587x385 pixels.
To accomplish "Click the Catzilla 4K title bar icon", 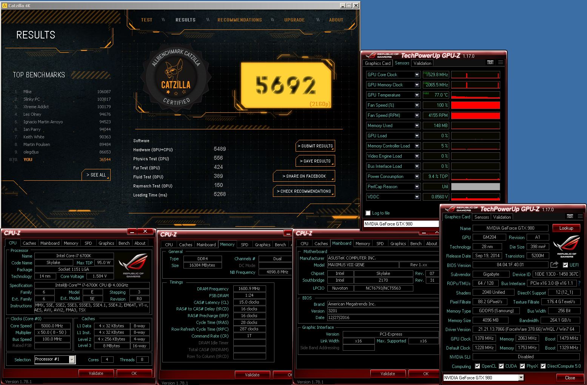I will [x=4, y=6].
